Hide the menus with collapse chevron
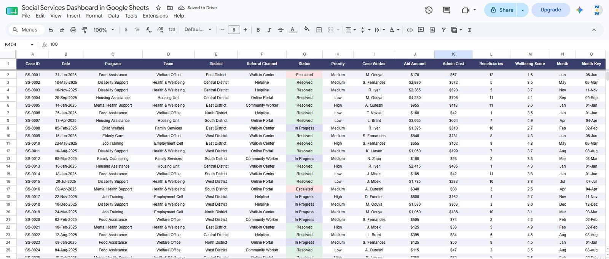609x259 pixels. click(594, 30)
